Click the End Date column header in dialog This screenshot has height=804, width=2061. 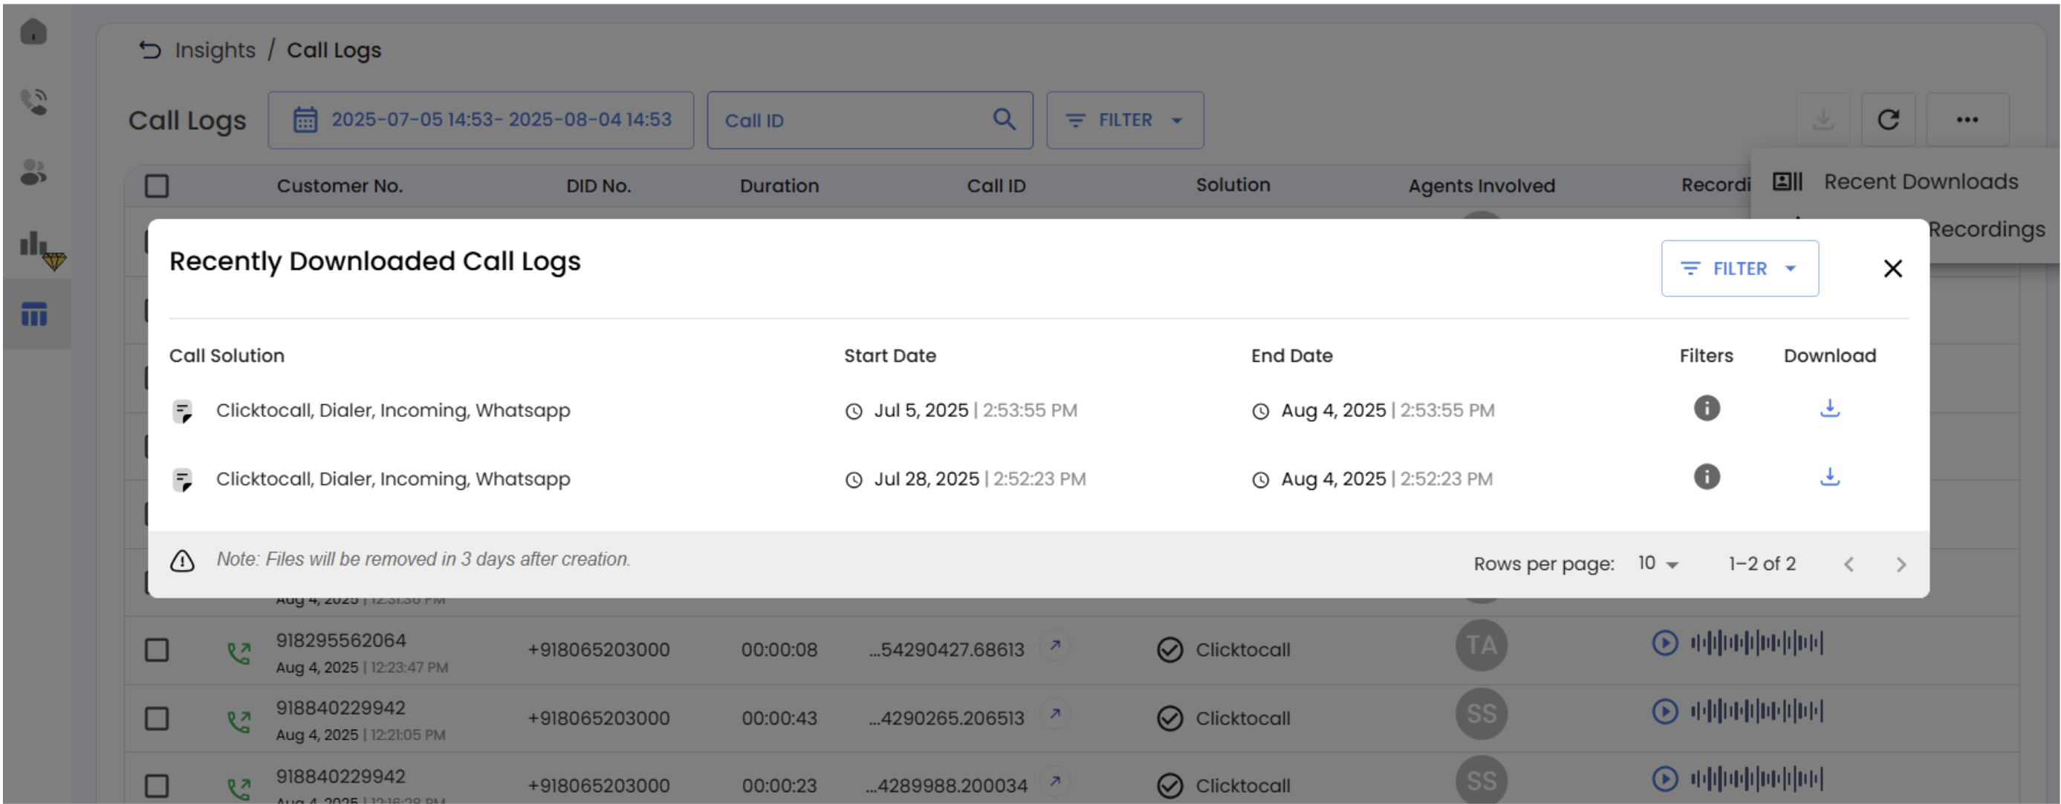click(1291, 356)
